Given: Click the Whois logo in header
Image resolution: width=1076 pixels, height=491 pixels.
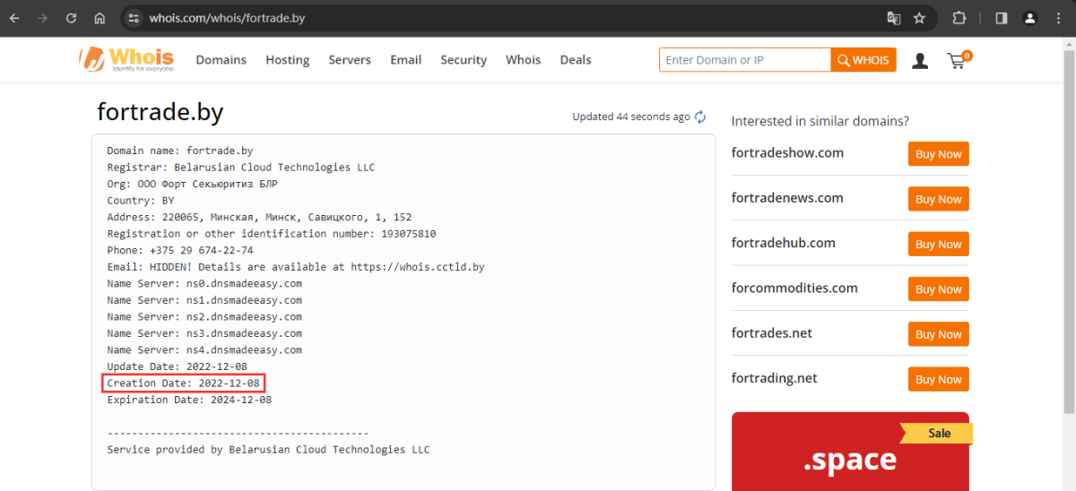Looking at the screenshot, I should [x=126, y=60].
